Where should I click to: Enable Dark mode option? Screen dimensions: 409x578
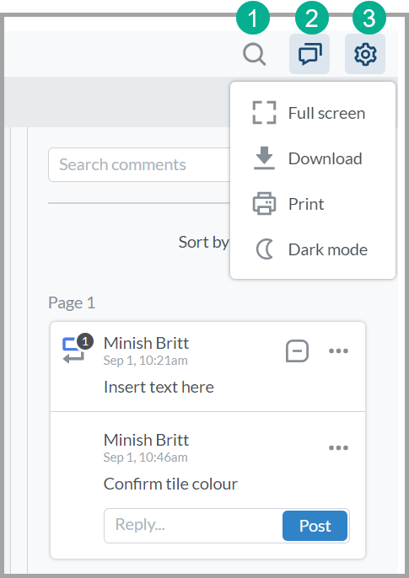(x=313, y=249)
